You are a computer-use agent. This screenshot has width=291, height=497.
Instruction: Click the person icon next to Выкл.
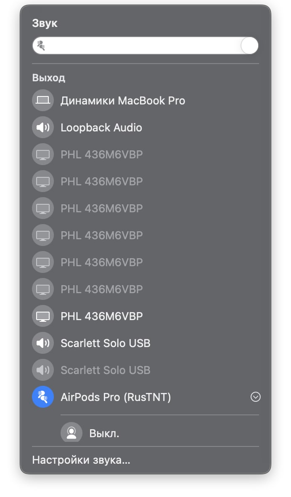71,433
